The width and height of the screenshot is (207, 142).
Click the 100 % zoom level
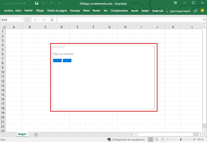click(200, 140)
